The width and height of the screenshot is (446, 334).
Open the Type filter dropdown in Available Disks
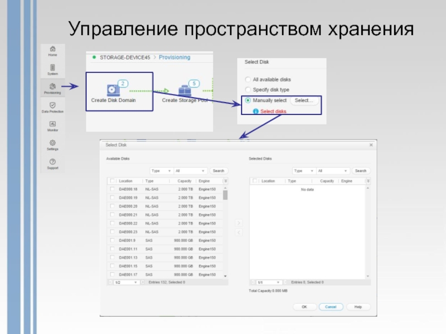coord(161,171)
